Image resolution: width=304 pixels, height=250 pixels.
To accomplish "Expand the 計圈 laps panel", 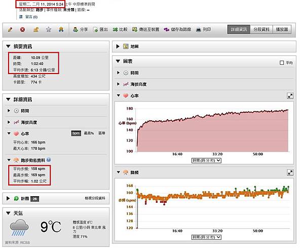I will pyautogui.click(x=8, y=198).
